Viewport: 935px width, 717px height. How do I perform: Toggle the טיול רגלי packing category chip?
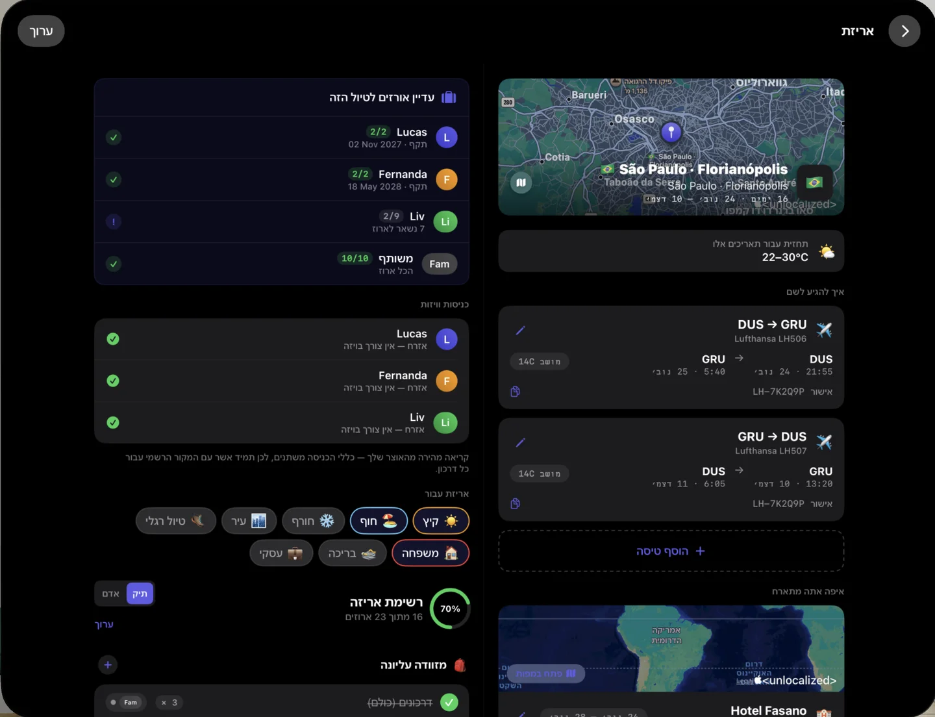click(x=175, y=521)
